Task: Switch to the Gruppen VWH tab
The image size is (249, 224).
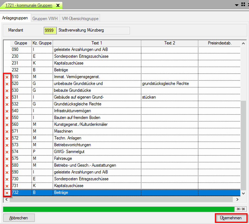Action: tap(45, 18)
